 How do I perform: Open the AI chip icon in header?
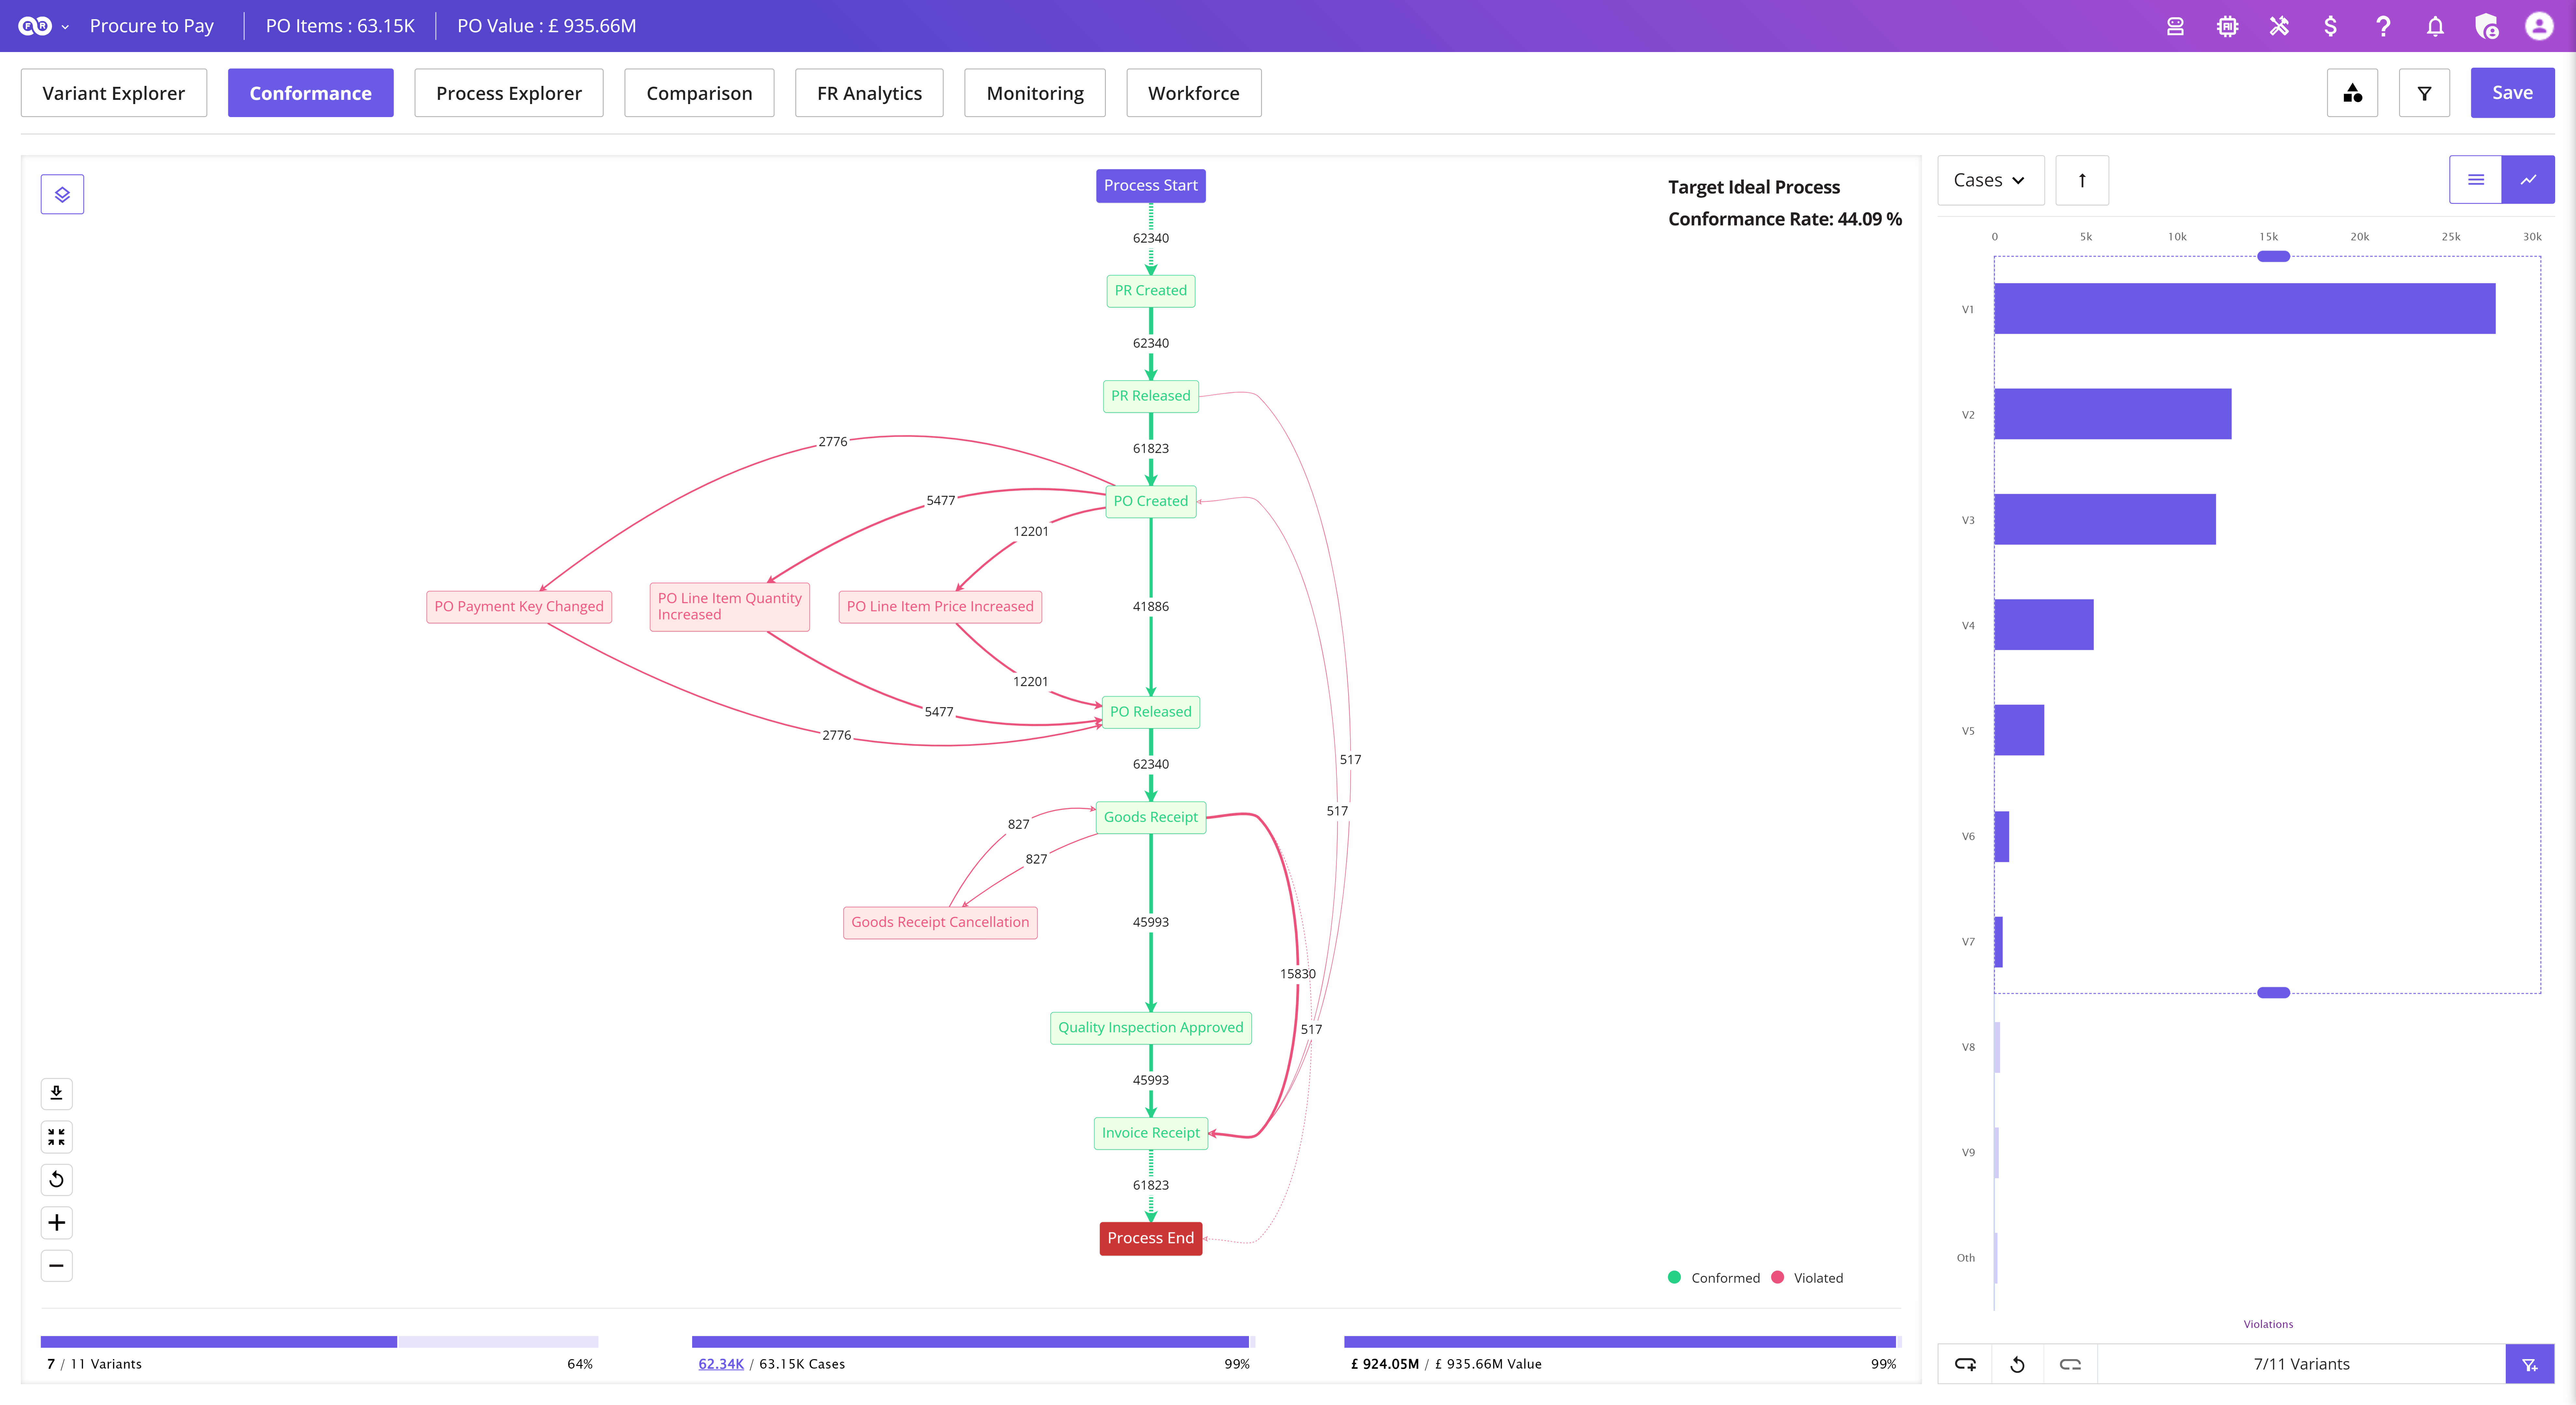[x=2227, y=27]
